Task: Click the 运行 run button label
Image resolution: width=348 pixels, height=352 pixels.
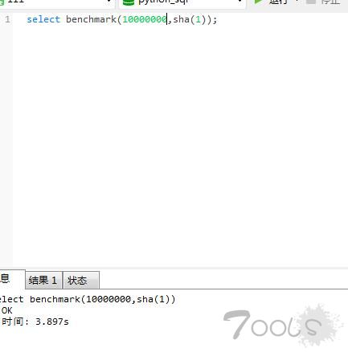Action: pyautogui.click(x=278, y=2)
